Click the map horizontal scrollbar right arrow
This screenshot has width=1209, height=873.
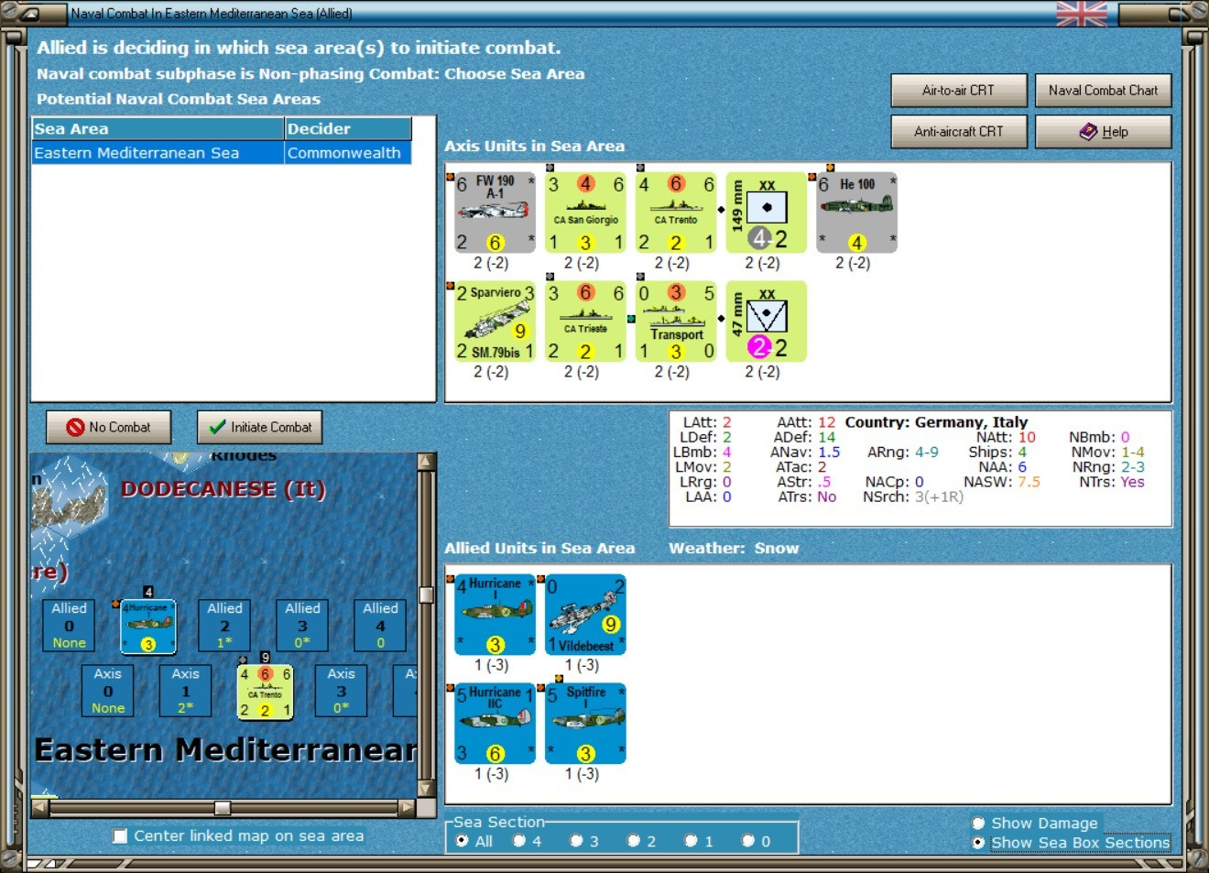408,808
